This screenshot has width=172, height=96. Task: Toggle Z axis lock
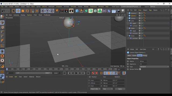pos(52,11)
